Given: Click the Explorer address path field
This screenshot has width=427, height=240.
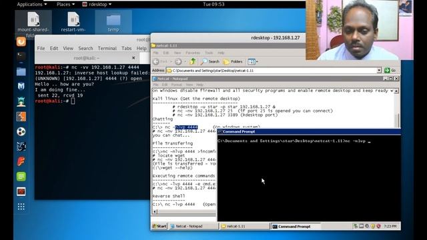Looking at the screenshot, I should 274,71.
